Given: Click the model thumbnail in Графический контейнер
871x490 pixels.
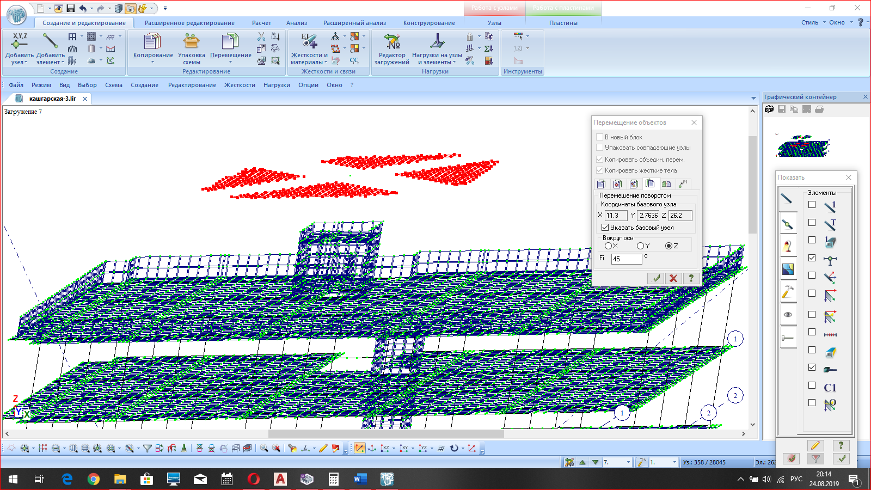Looking at the screenshot, I should (803, 146).
